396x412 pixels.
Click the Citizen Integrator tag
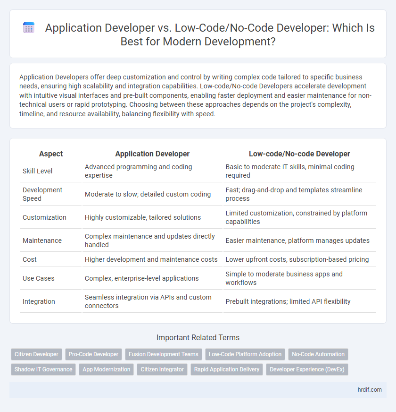(x=162, y=369)
